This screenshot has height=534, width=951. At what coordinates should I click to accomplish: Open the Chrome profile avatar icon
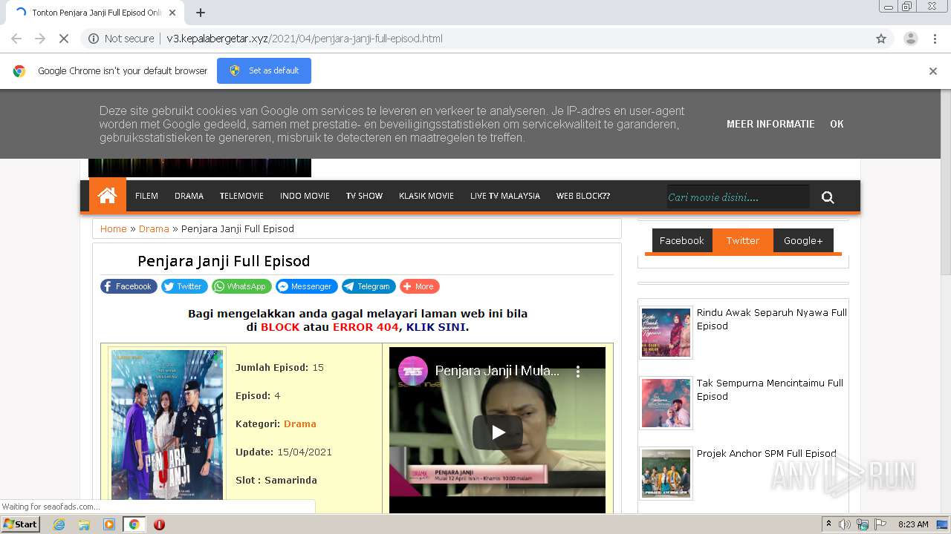point(910,39)
